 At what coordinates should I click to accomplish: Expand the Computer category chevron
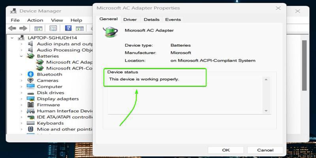pyautogui.click(x=21, y=87)
